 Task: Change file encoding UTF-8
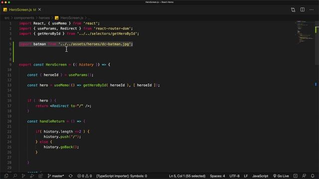pos(234,176)
